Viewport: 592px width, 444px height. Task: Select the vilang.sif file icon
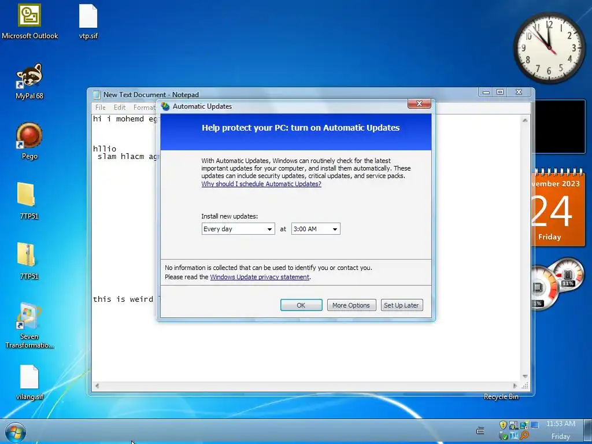(29, 382)
